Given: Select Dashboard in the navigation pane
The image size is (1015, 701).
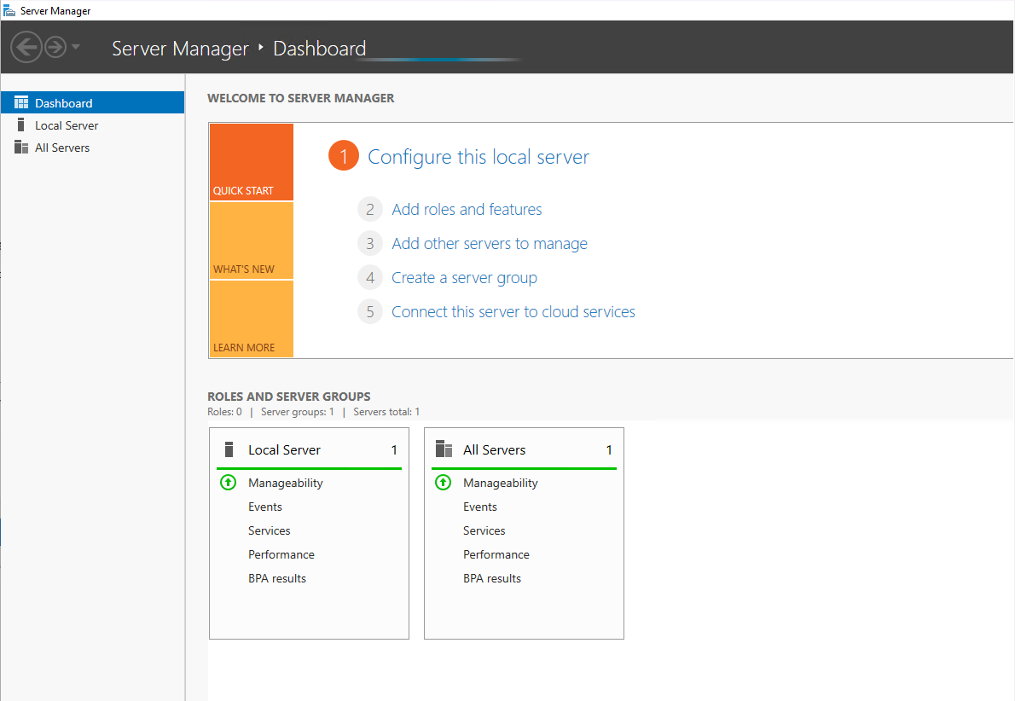Looking at the screenshot, I should pos(93,103).
